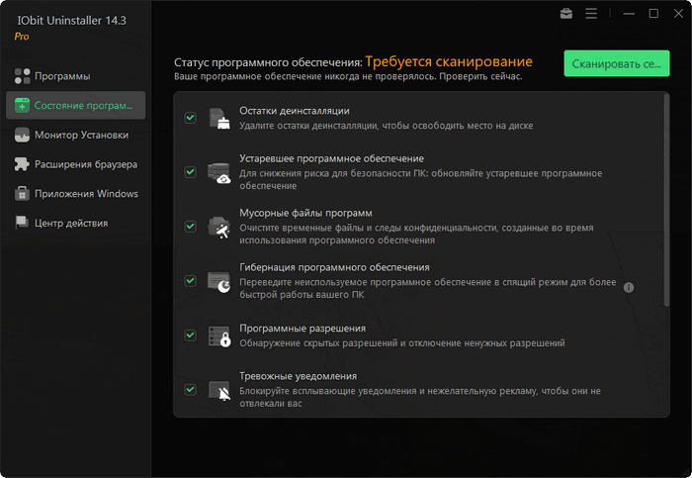Uncheck the Остатки деинсталляции checkbox
692x478 pixels.
[x=190, y=118]
